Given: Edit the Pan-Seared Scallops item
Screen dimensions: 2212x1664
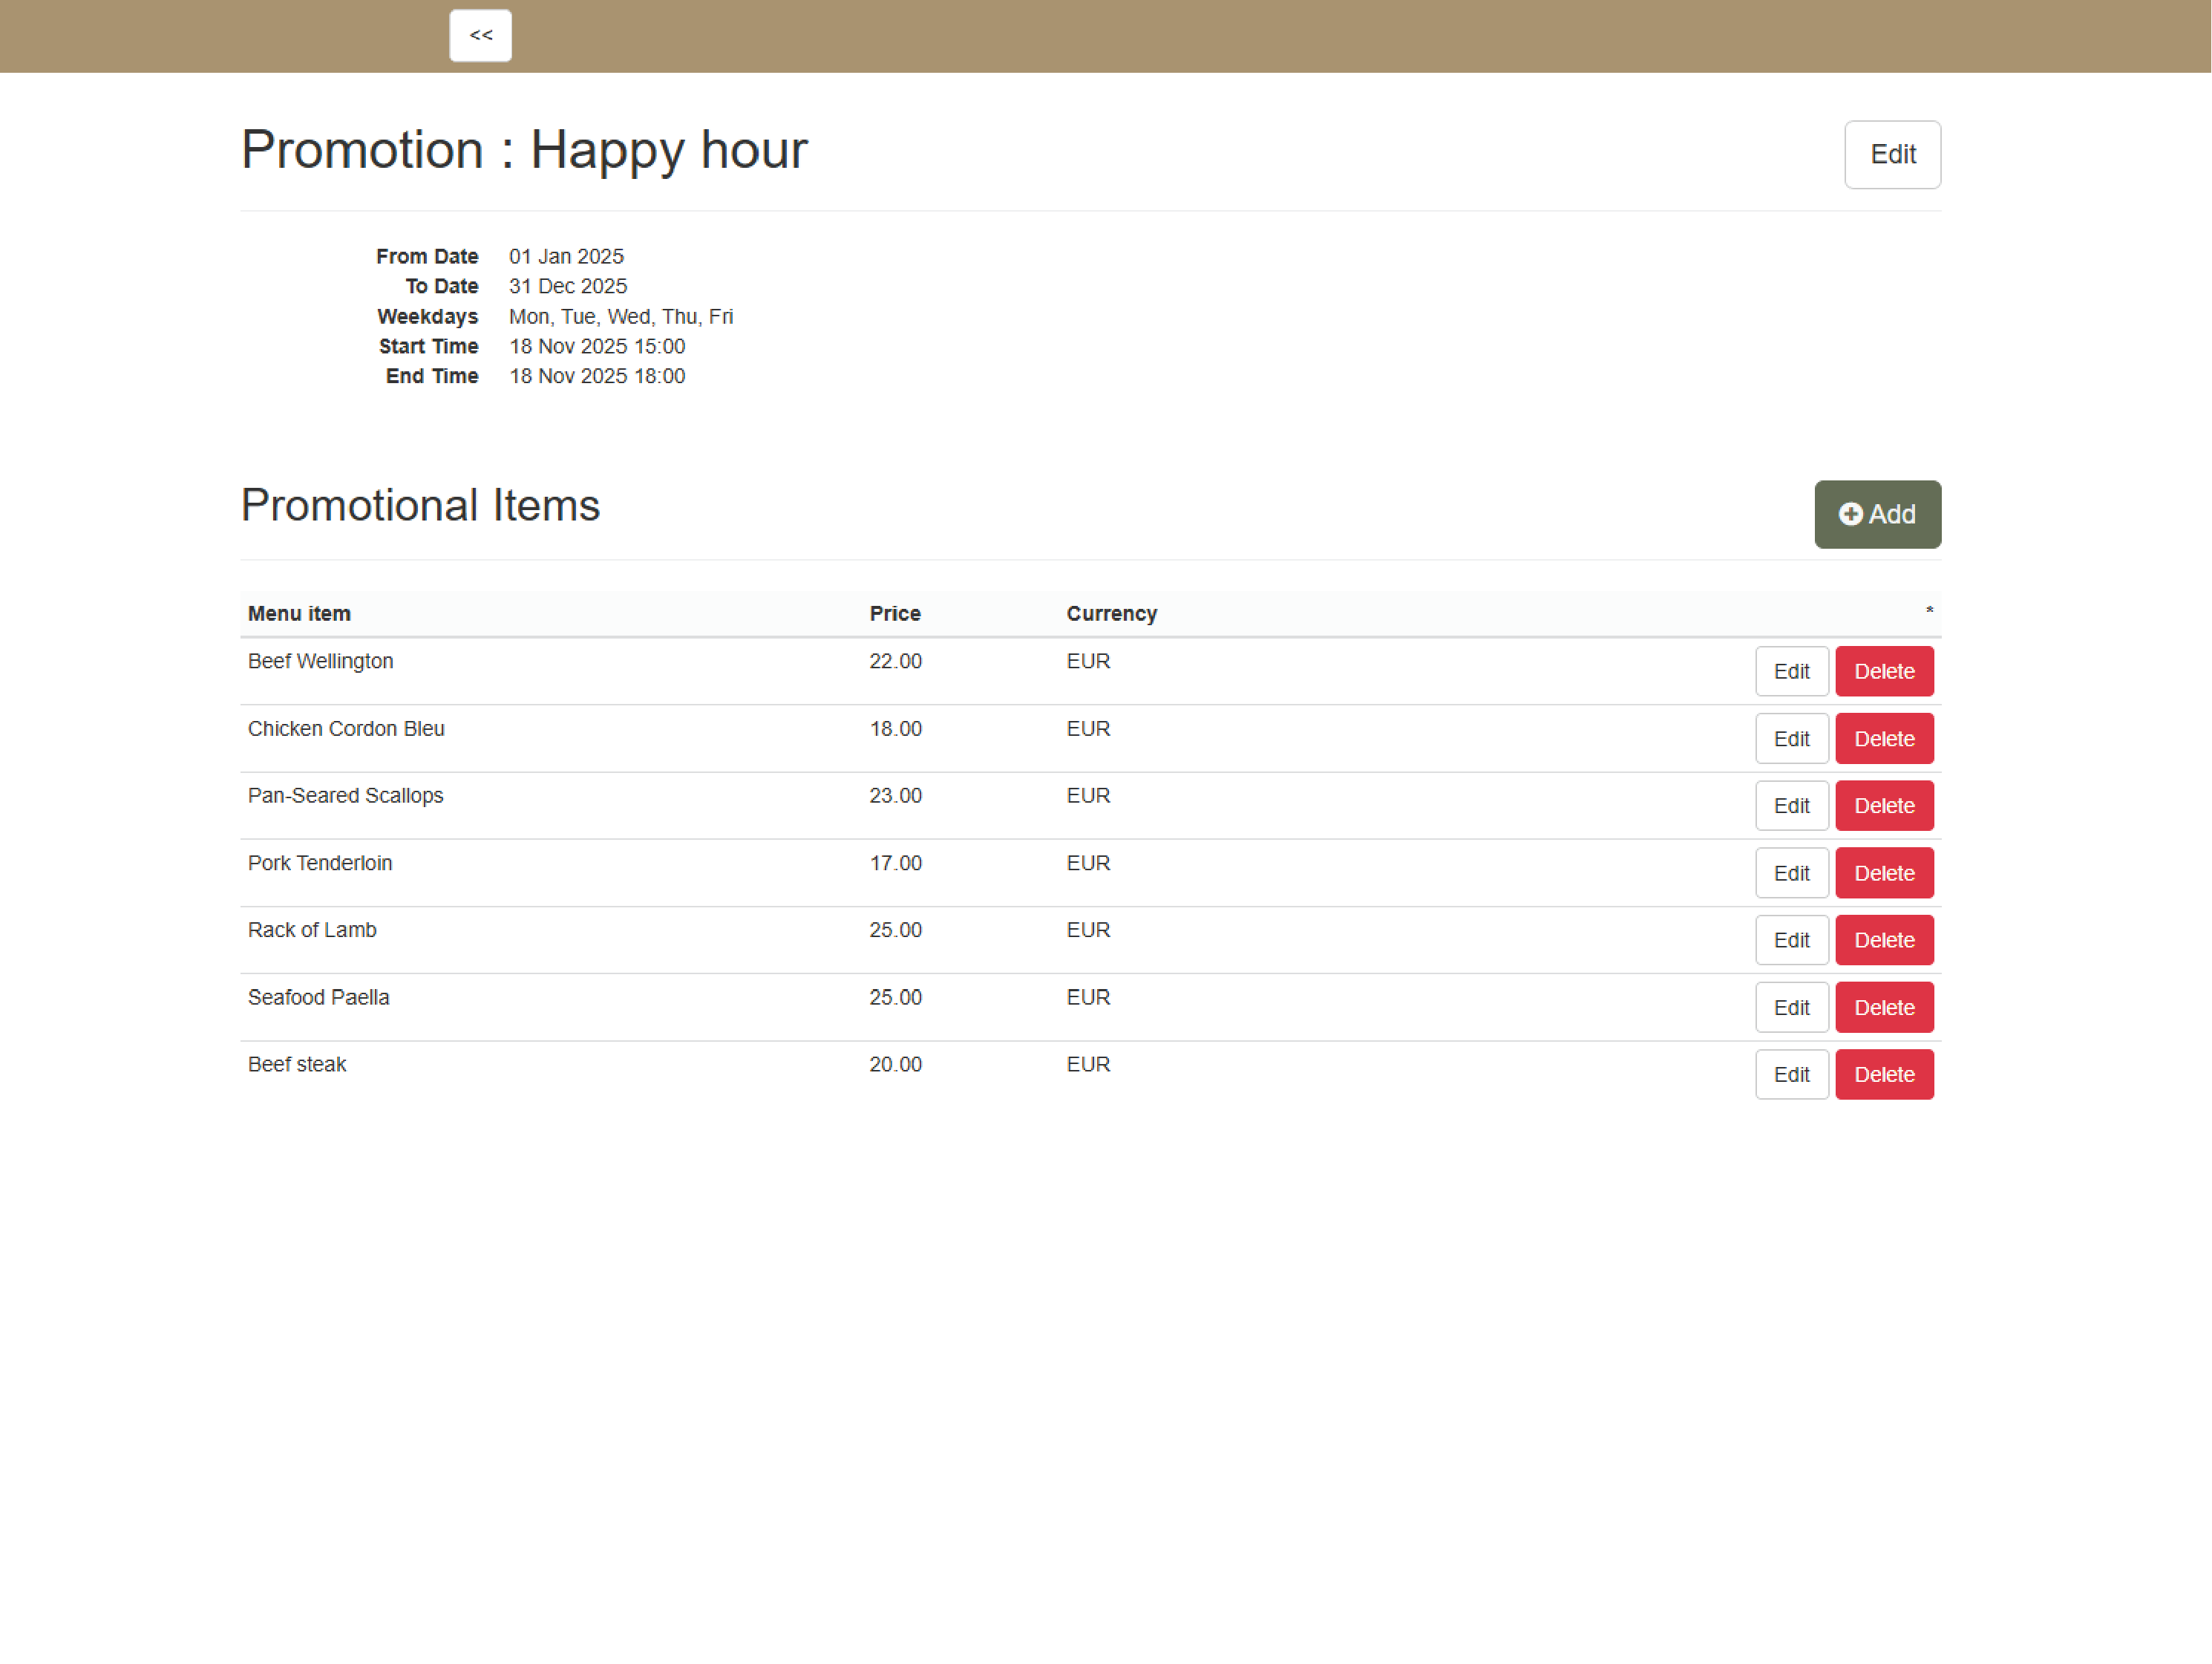Looking at the screenshot, I should tap(1791, 804).
